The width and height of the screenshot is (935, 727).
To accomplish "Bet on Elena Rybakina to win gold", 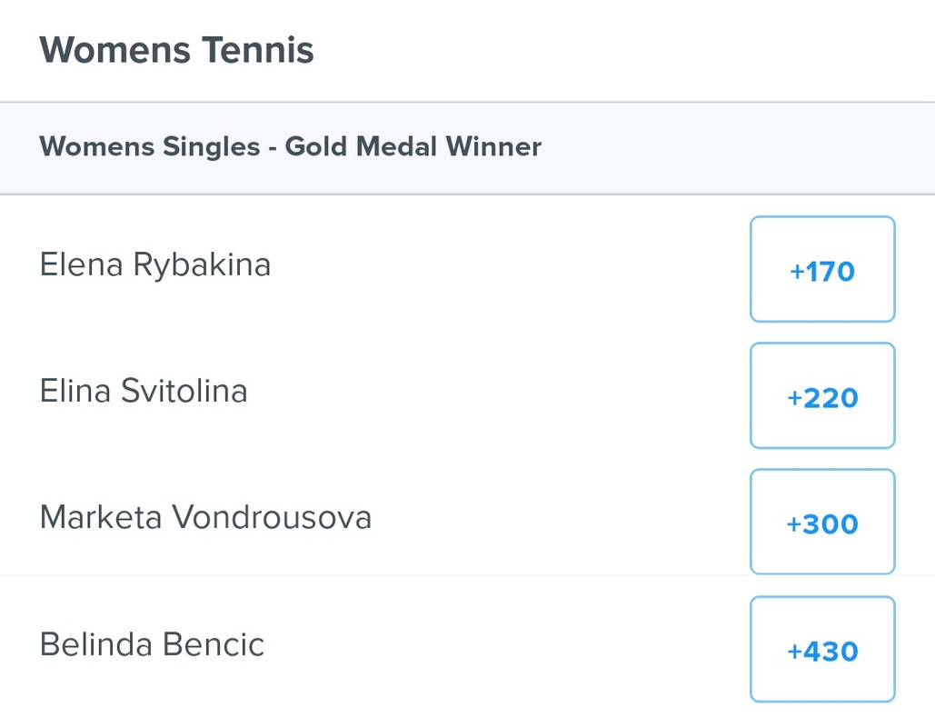I will point(822,269).
